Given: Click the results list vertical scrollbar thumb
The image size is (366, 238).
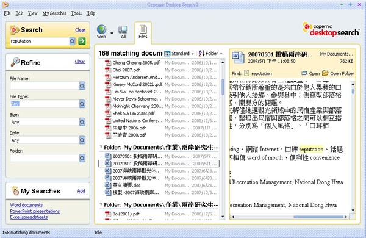Looking at the screenshot, I should 223,87.
